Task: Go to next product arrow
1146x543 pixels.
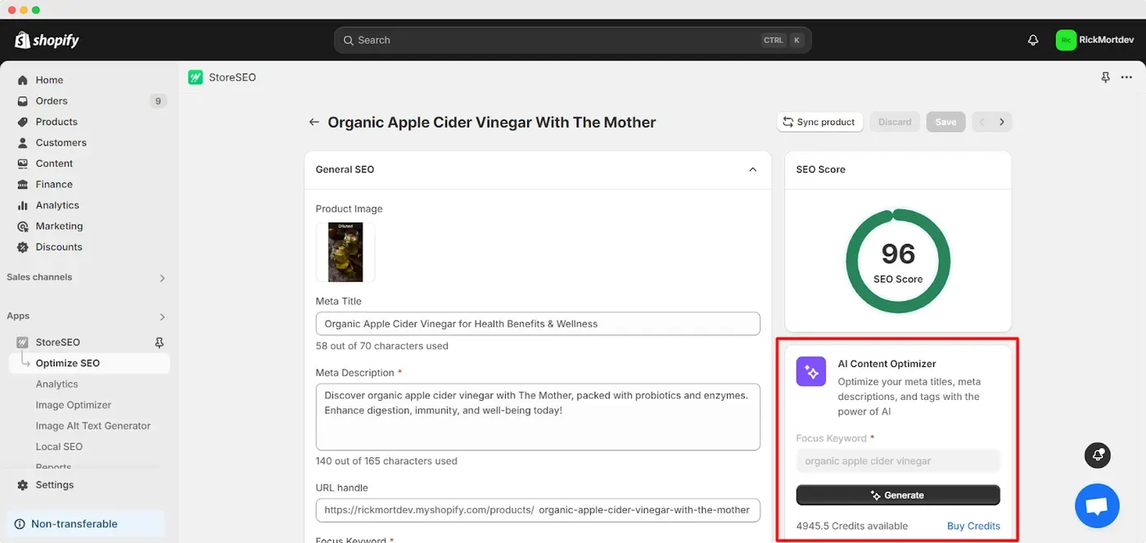Action: coord(1002,122)
